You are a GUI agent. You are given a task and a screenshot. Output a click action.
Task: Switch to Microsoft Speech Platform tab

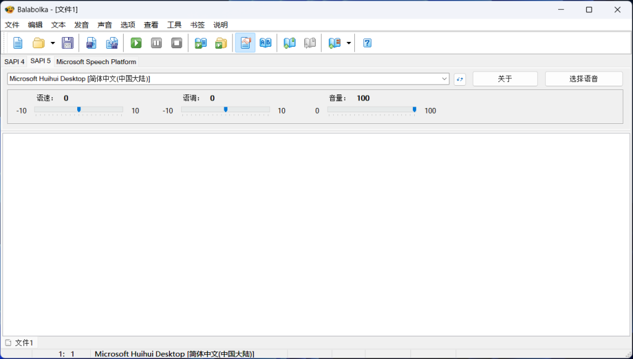coord(96,62)
